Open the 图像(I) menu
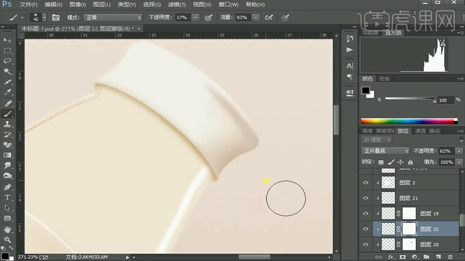Viewport: 465px width, 261px height. click(77, 5)
